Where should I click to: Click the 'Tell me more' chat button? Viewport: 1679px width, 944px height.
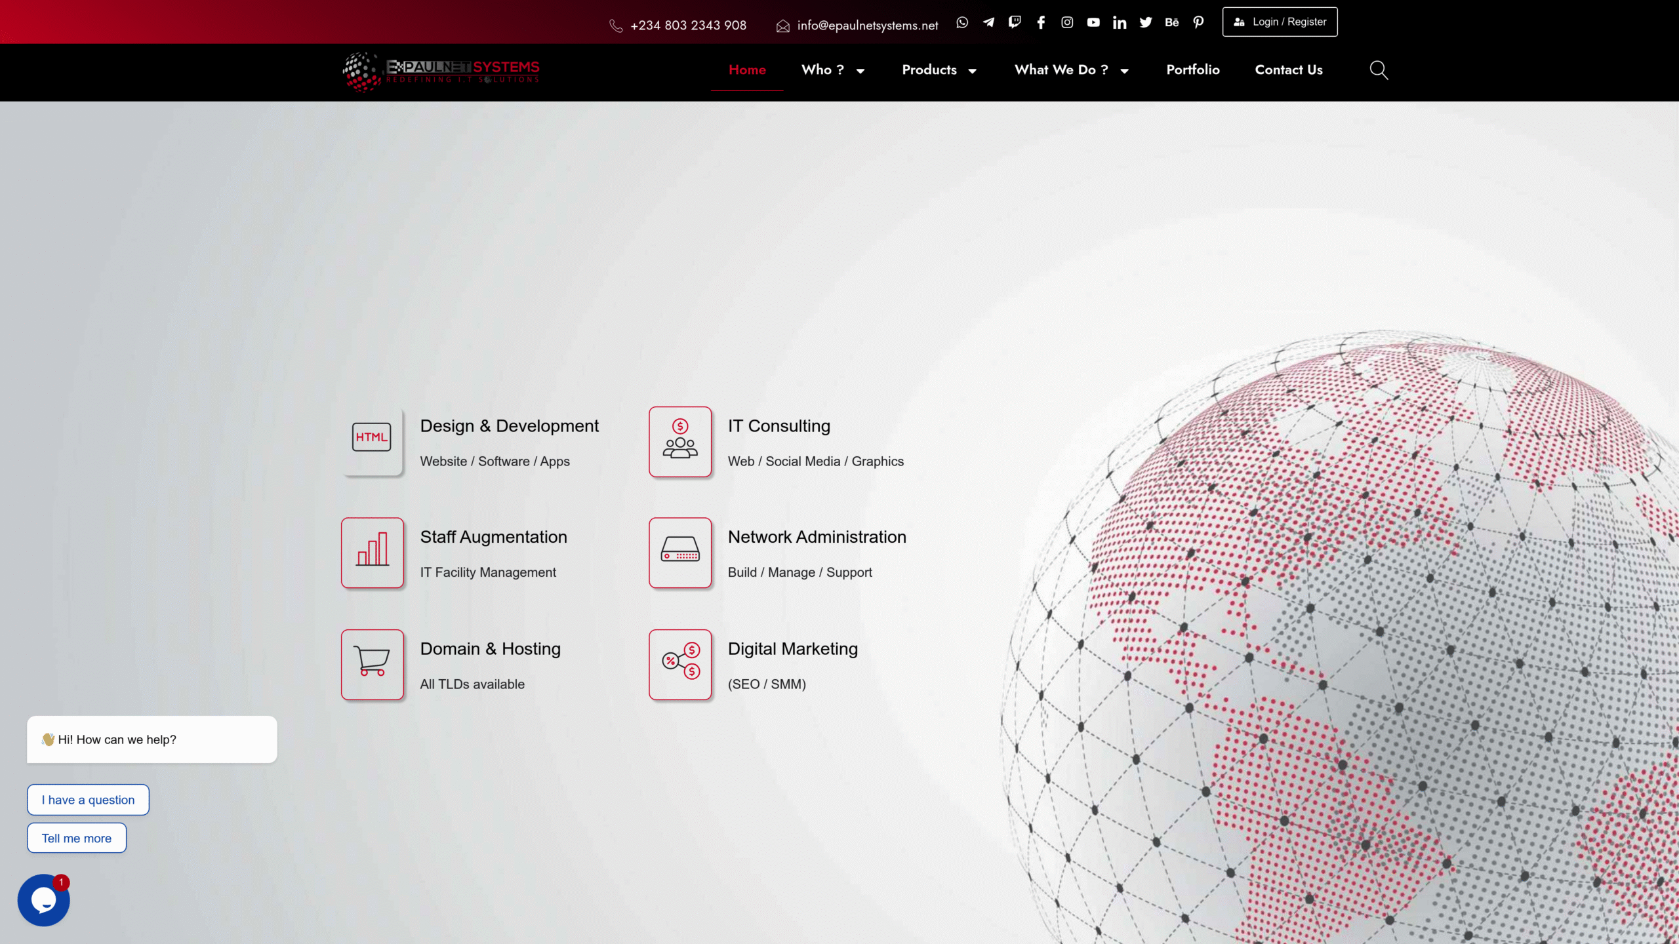point(77,838)
